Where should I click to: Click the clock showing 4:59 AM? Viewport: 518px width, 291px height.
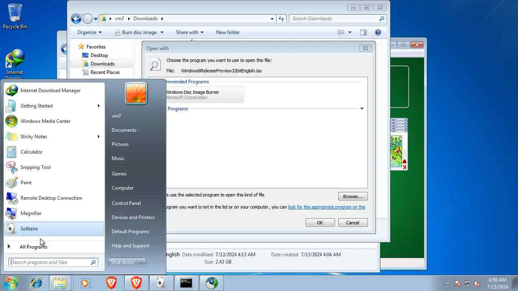coord(497,283)
